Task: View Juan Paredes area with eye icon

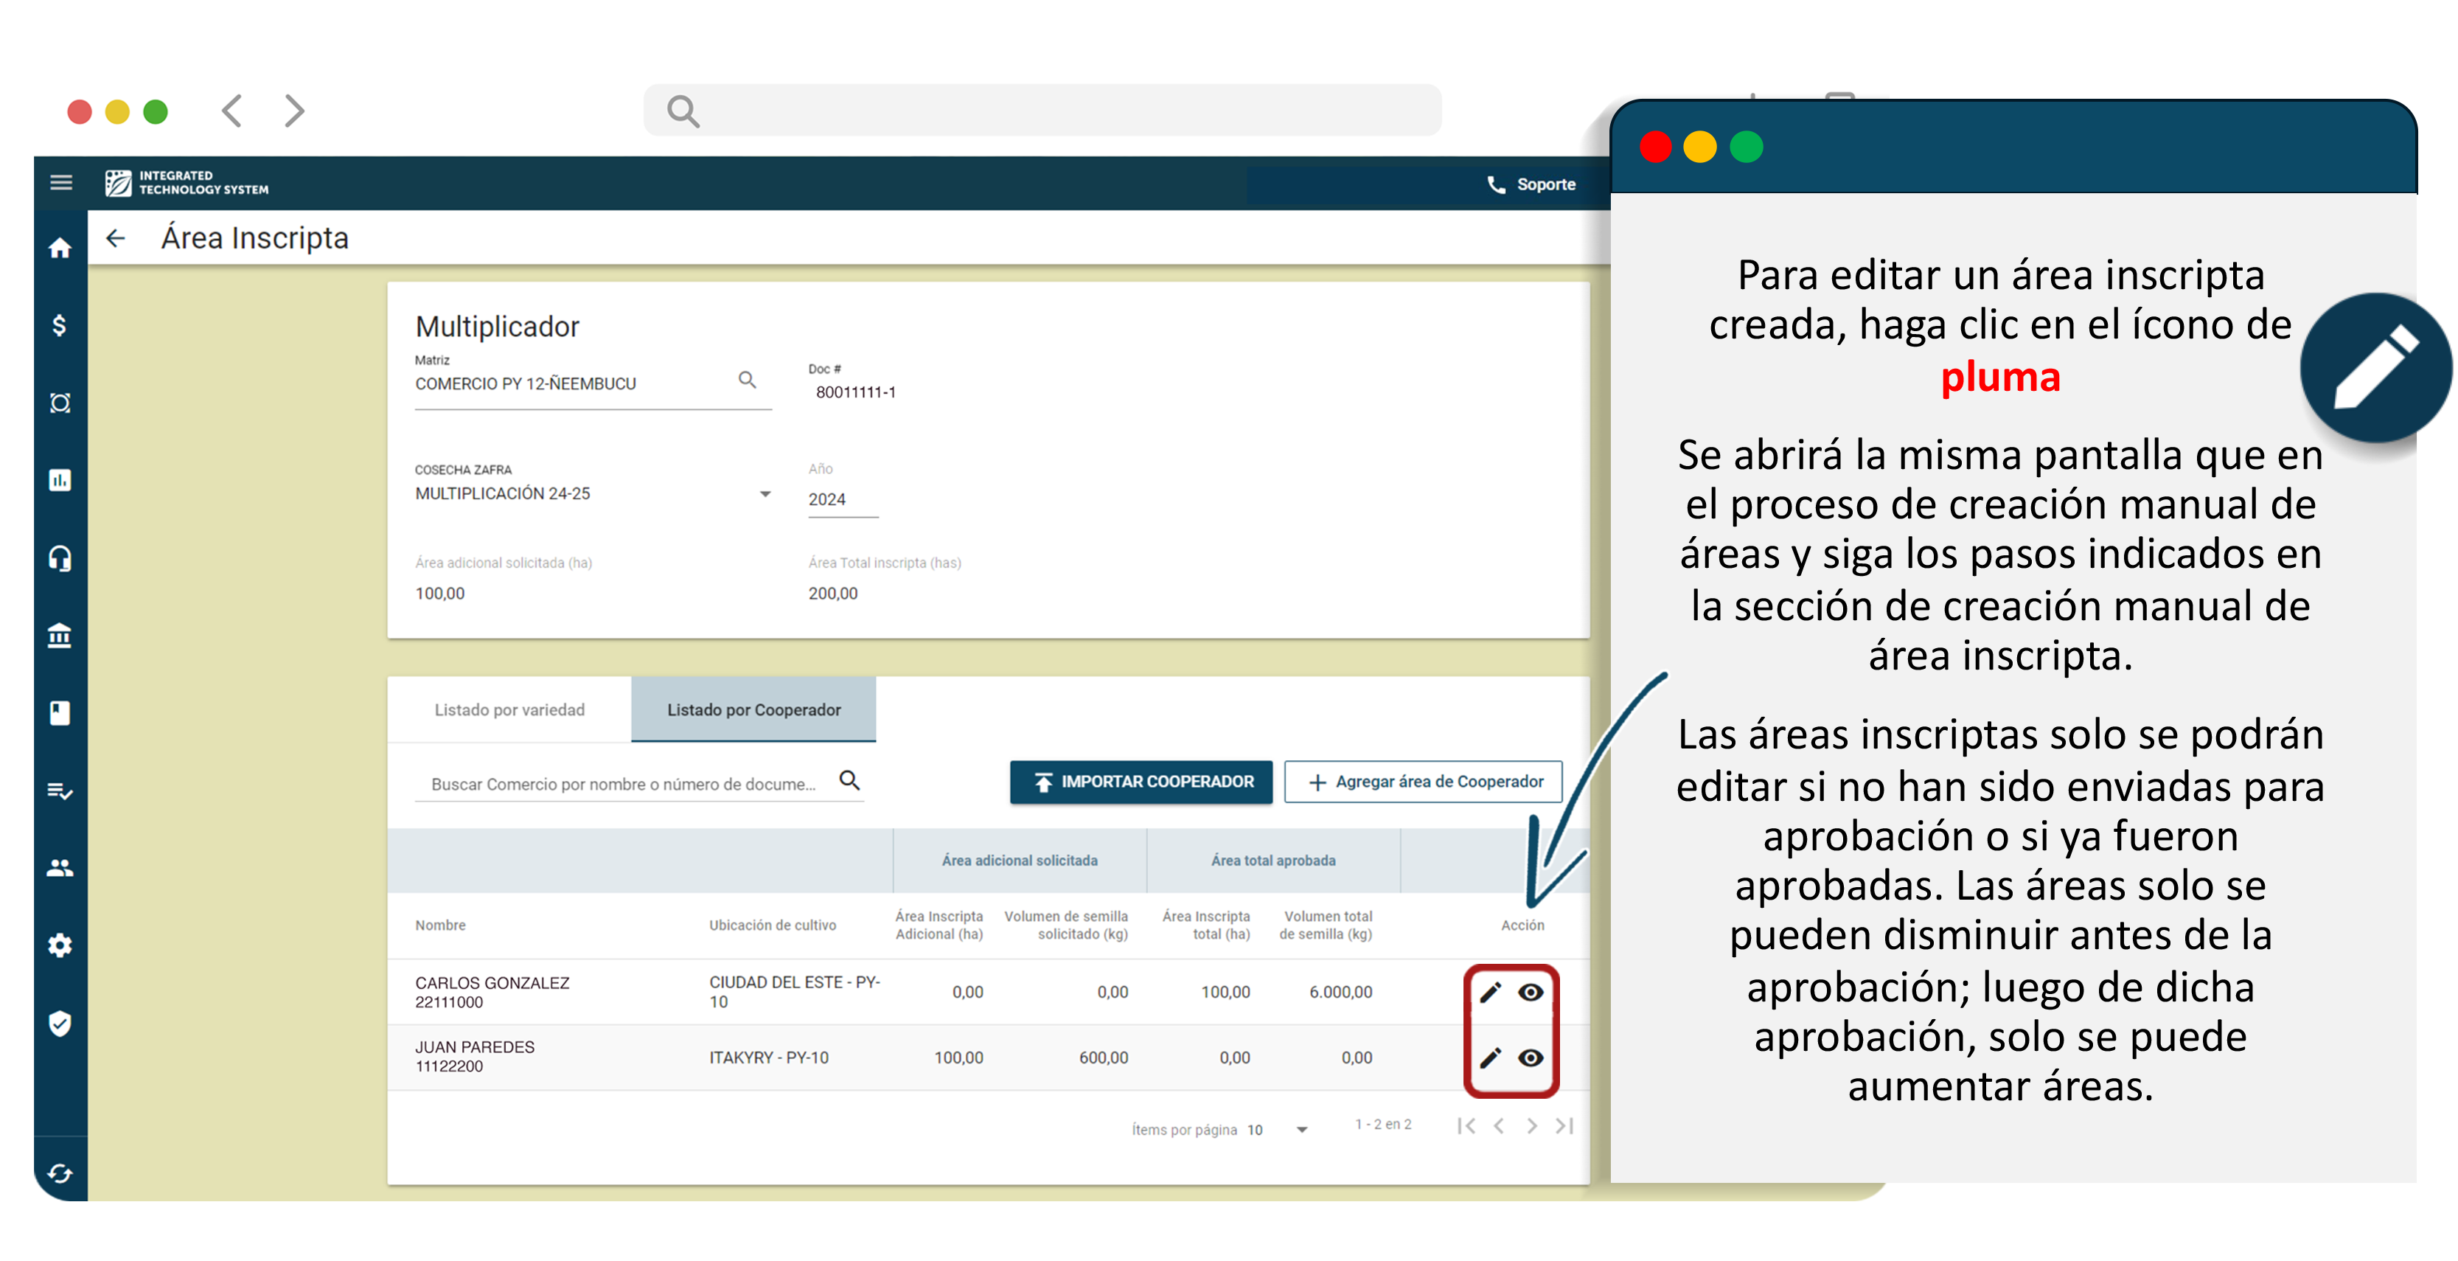Action: click(x=1531, y=1057)
